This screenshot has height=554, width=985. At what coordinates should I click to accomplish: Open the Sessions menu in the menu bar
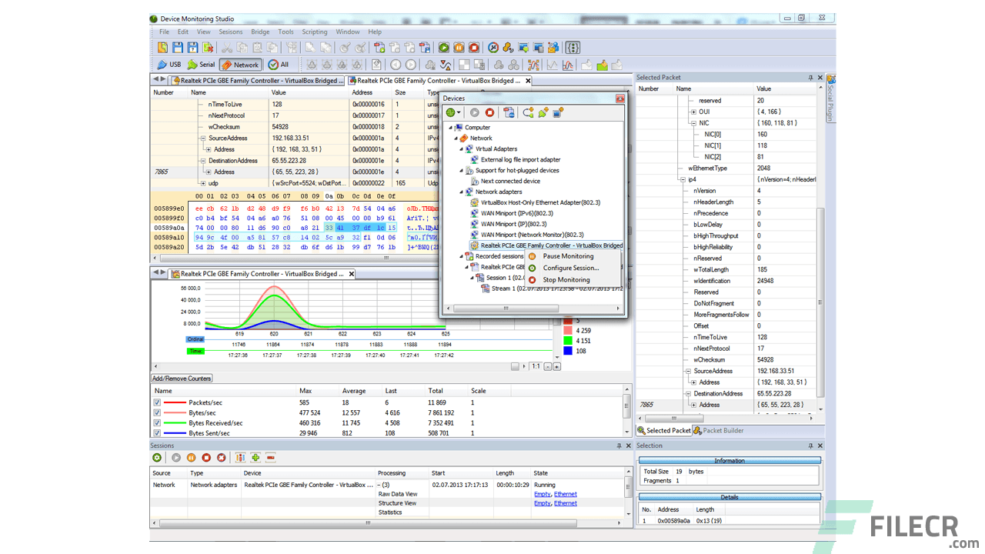click(x=231, y=32)
